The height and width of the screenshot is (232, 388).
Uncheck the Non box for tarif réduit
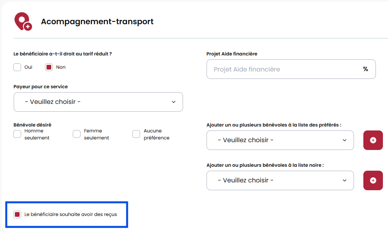(x=49, y=67)
